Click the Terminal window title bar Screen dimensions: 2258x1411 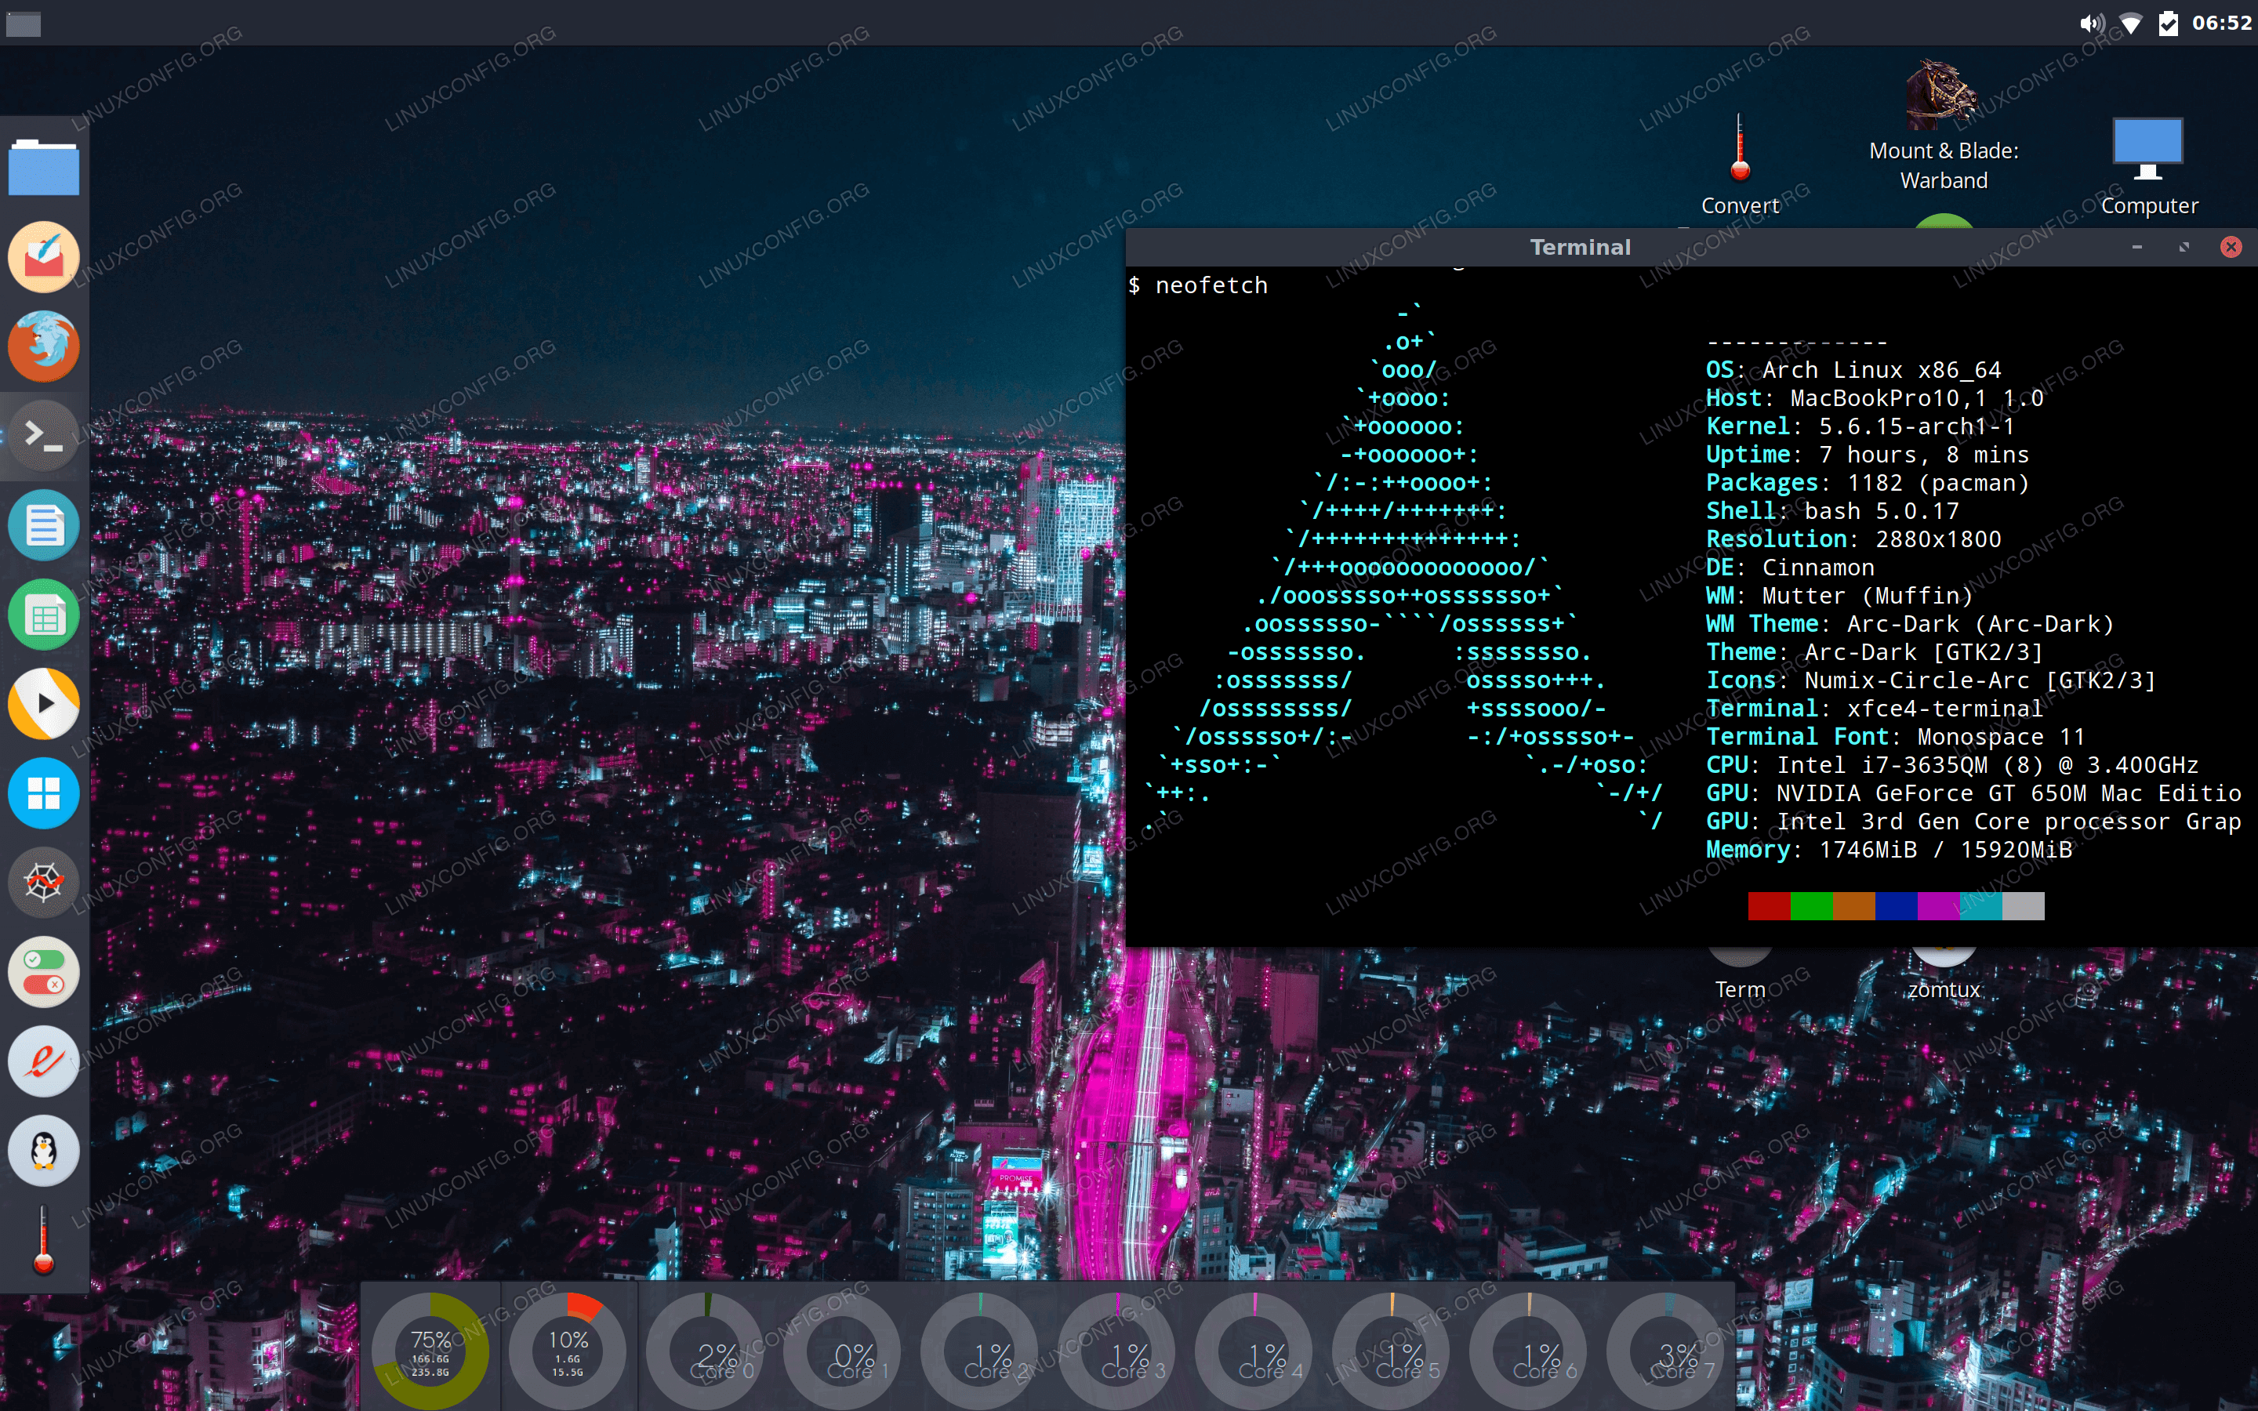[1579, 247]
